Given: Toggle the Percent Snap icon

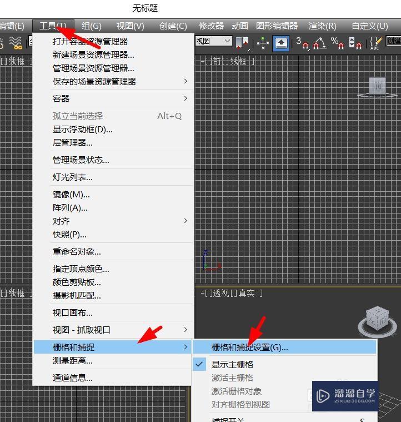Looking at the screenshot, I should (x=337, y=43).
